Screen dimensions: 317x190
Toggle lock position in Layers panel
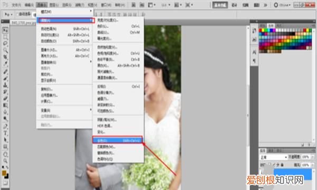[278, 165]
